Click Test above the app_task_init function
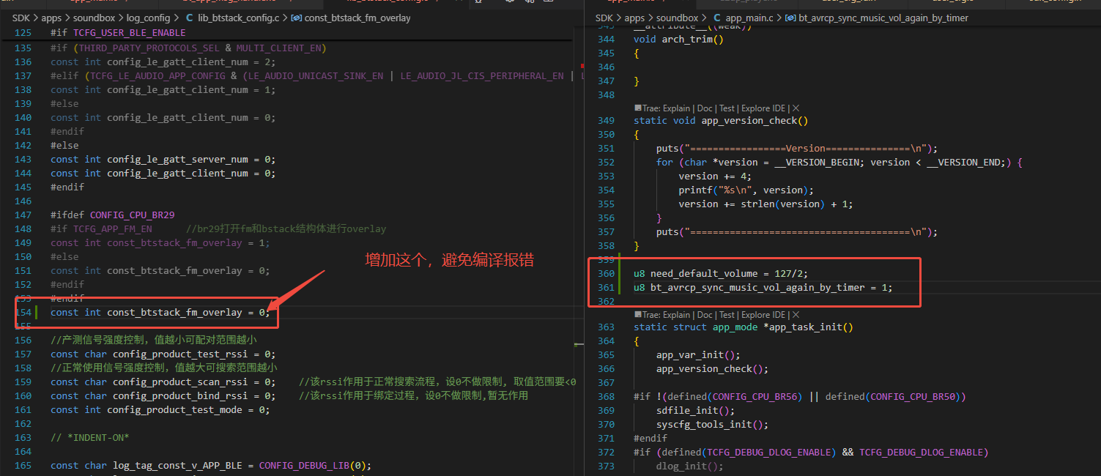Screen dimensions: 1101x476 727,315
